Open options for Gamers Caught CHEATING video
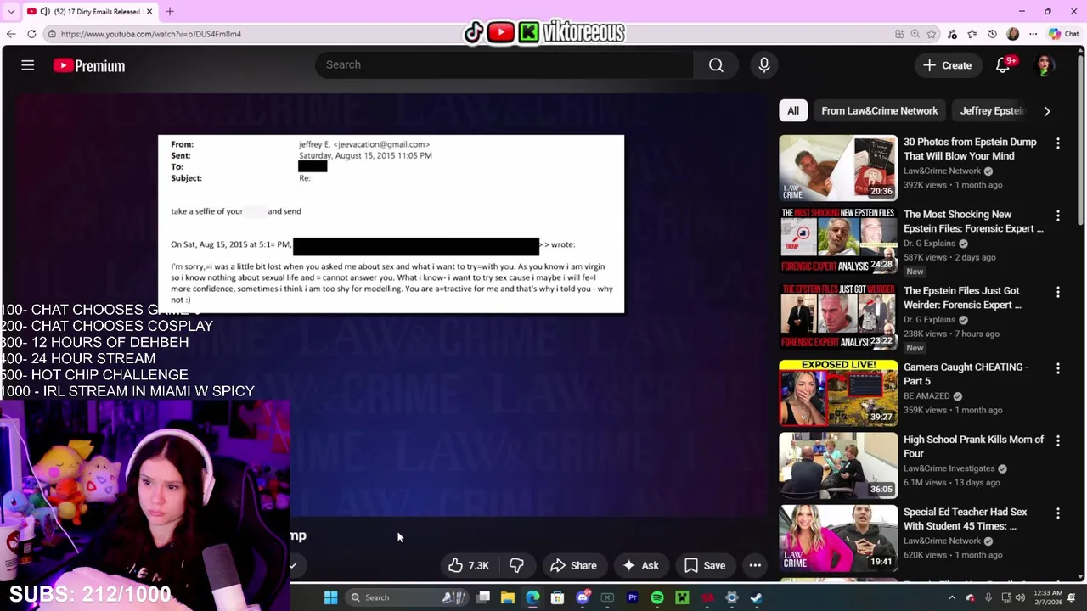This screenshot has width=1087, height=611. pos(1057,368)
